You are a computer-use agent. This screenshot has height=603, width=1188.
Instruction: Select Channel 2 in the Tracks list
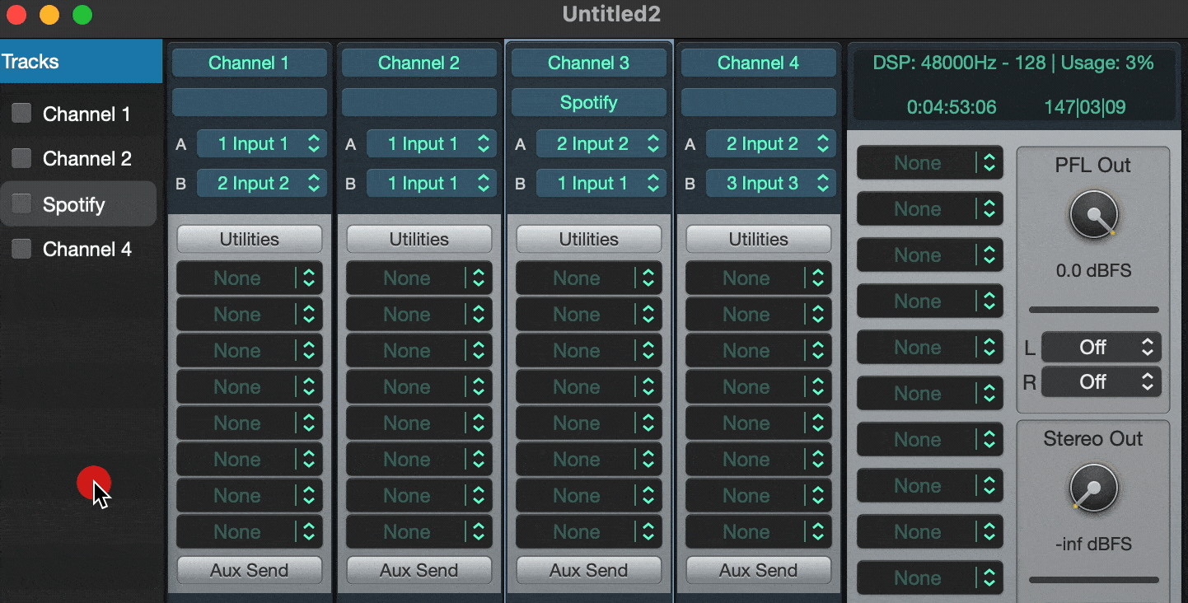click(x=87, y=159)
